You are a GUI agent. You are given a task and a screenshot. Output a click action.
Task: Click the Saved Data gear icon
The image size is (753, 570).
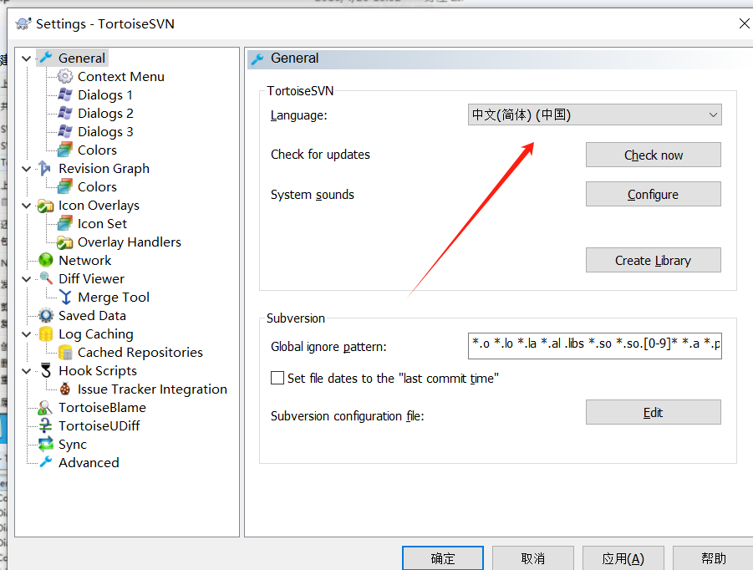[x=46, y=315]
